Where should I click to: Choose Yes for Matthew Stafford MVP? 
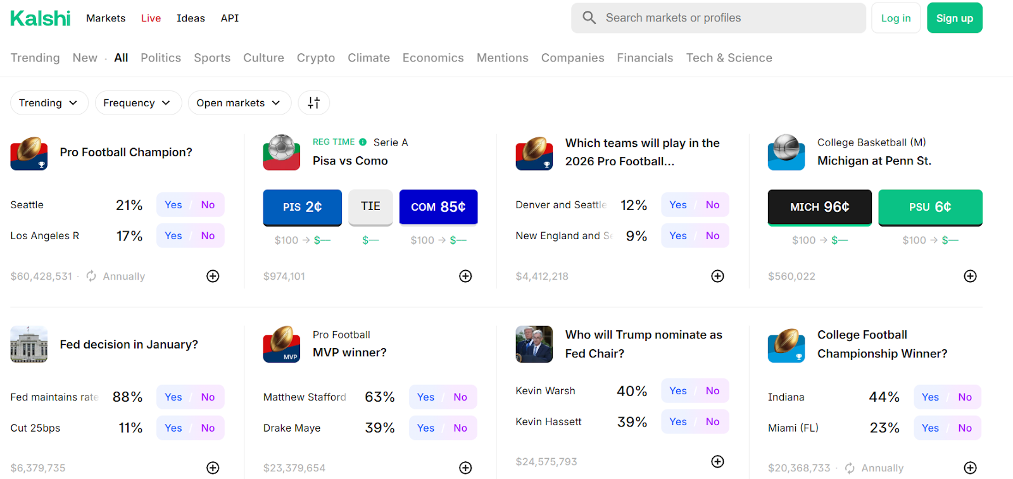(x=425, y=397)
